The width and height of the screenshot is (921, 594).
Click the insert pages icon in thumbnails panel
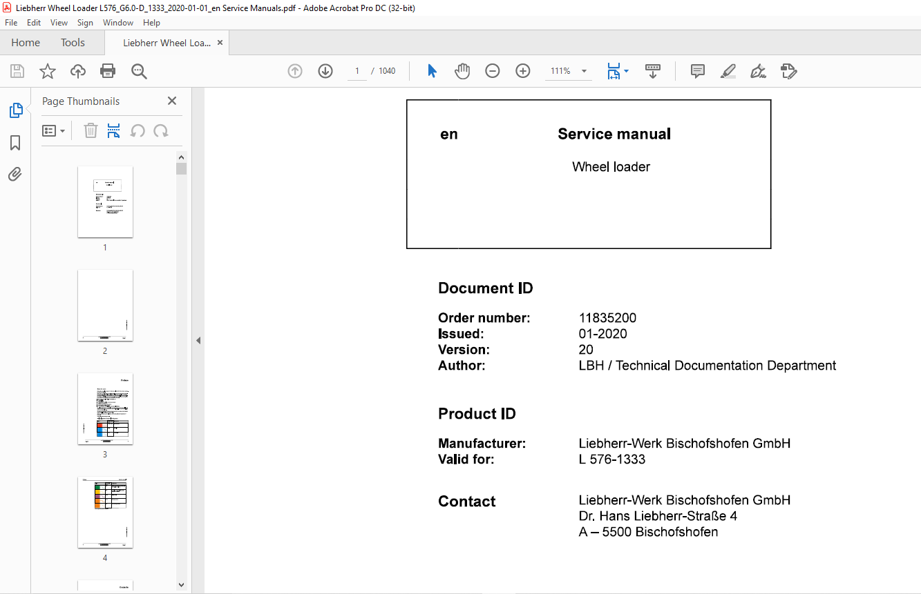pos(114,130)
